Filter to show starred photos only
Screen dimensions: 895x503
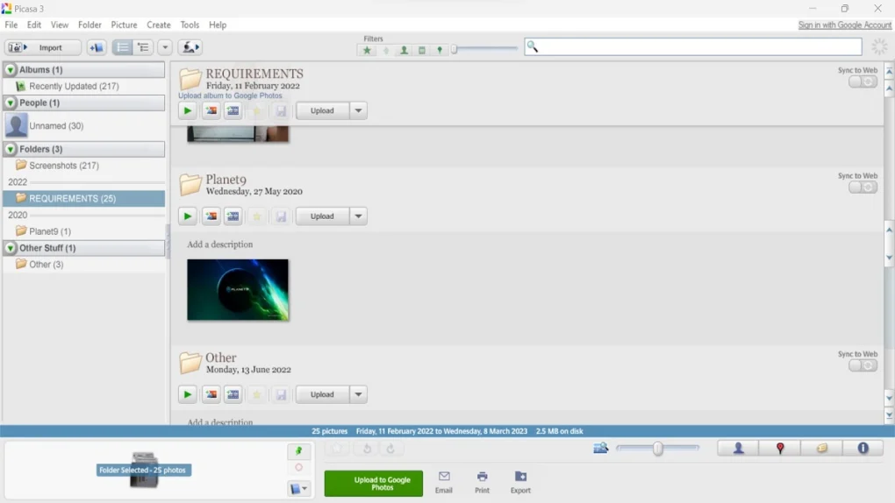point(367,50)
